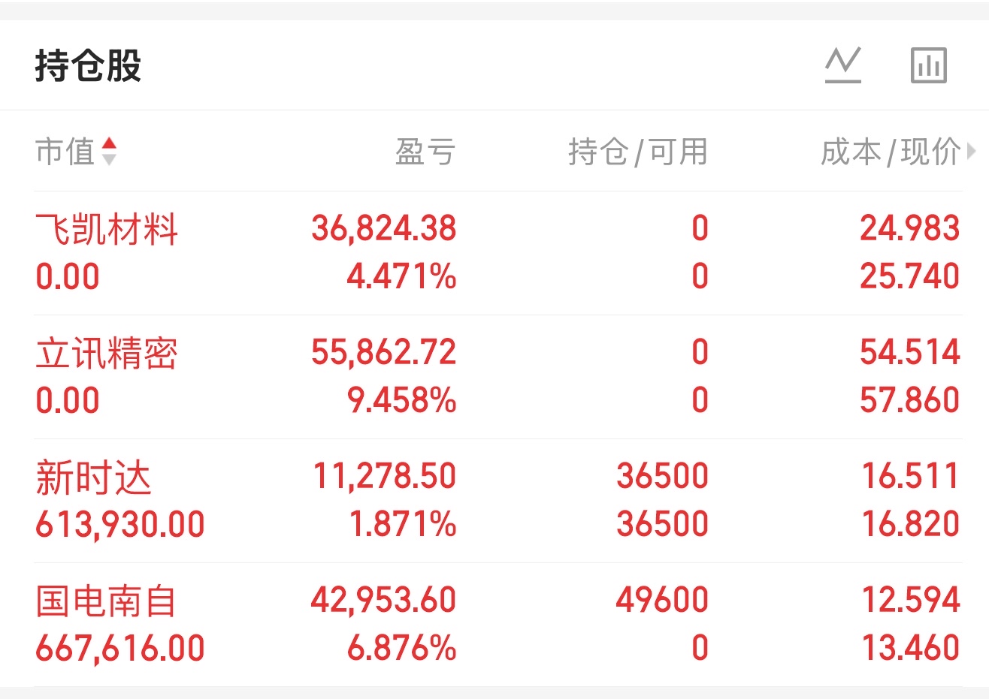Open the 国电南自 stock holding
Screen dimensions: 989x699
[x=107, y=601]
